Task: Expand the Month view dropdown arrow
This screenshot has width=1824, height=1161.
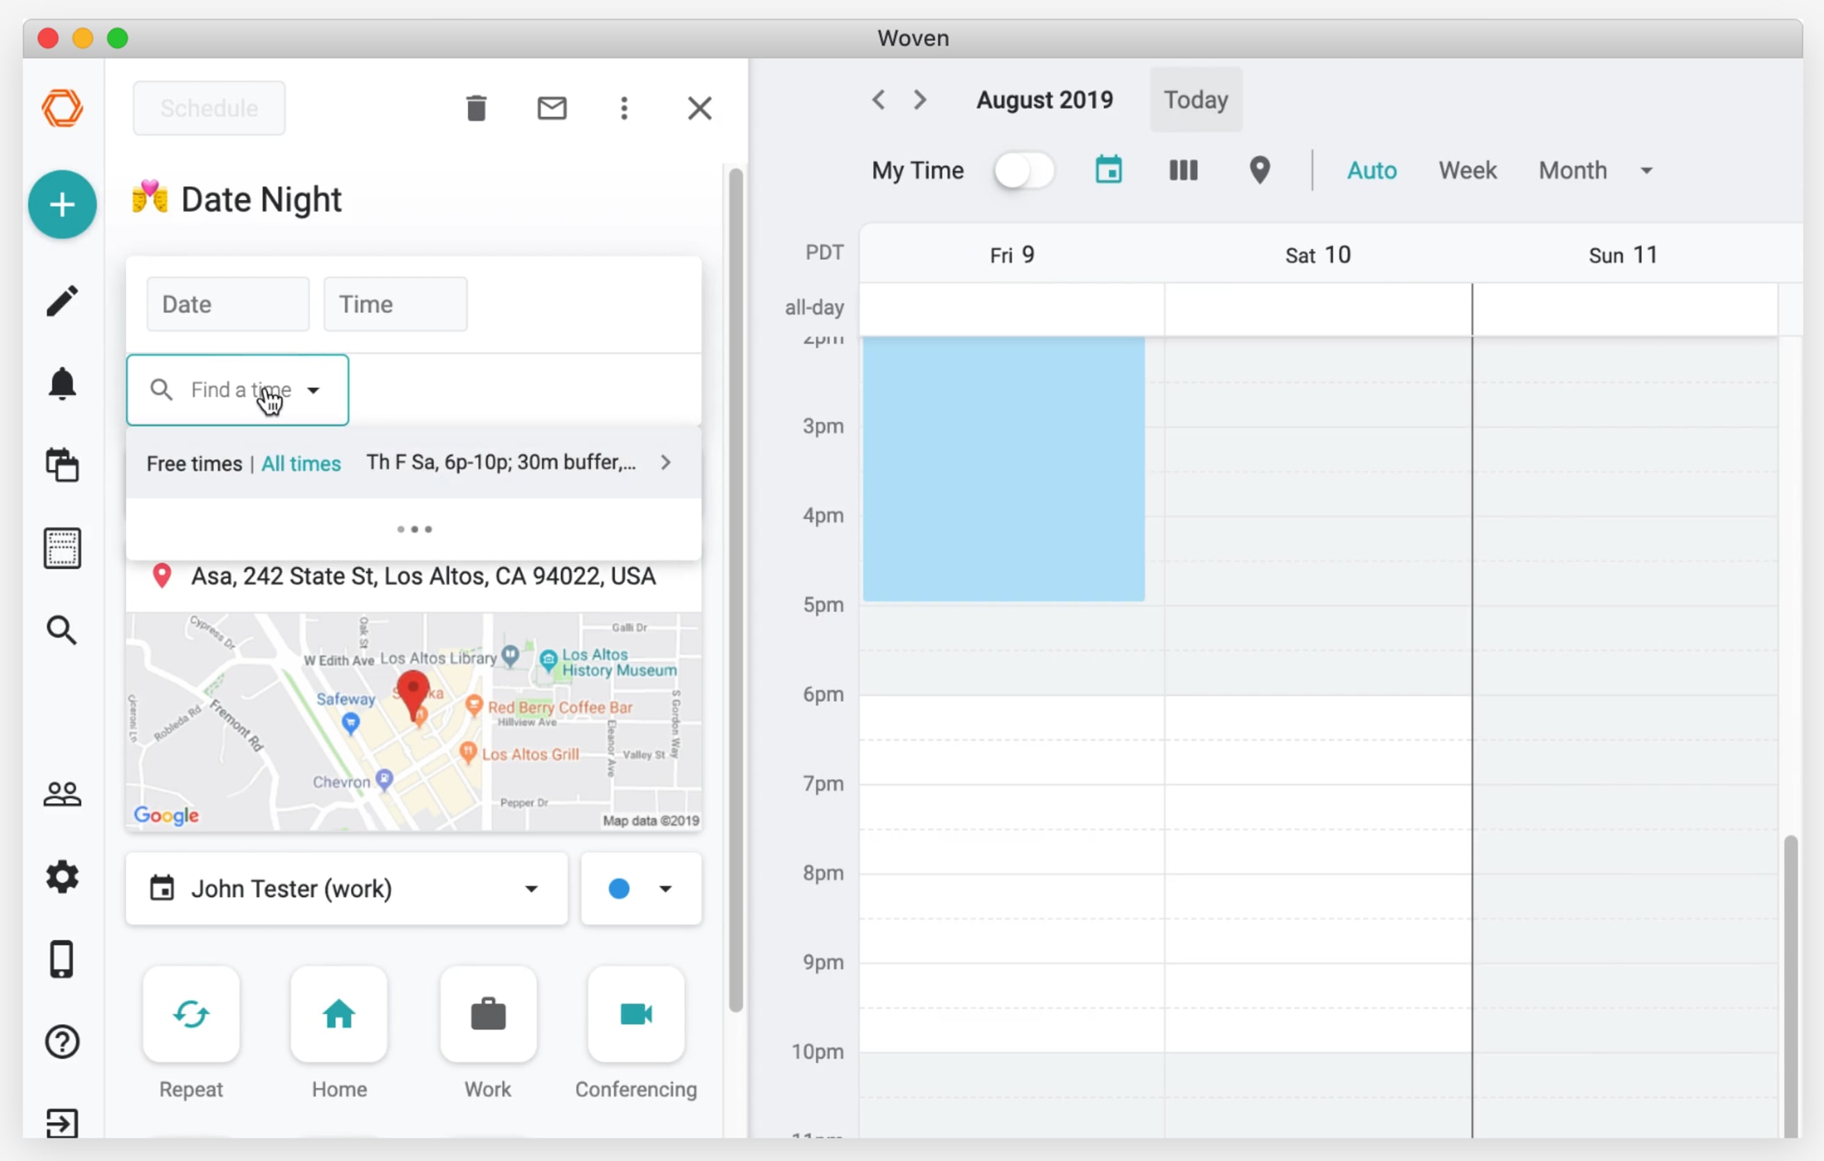Action: pyautogui.click(x=1647, y=170)
